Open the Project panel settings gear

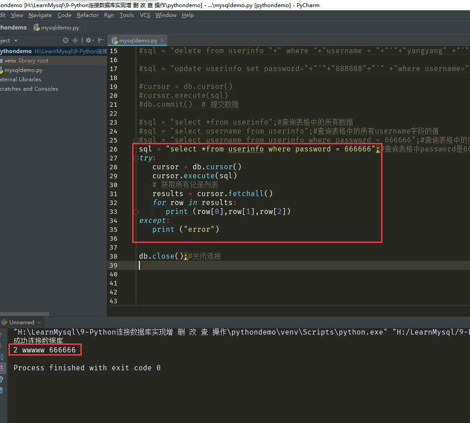89,40
